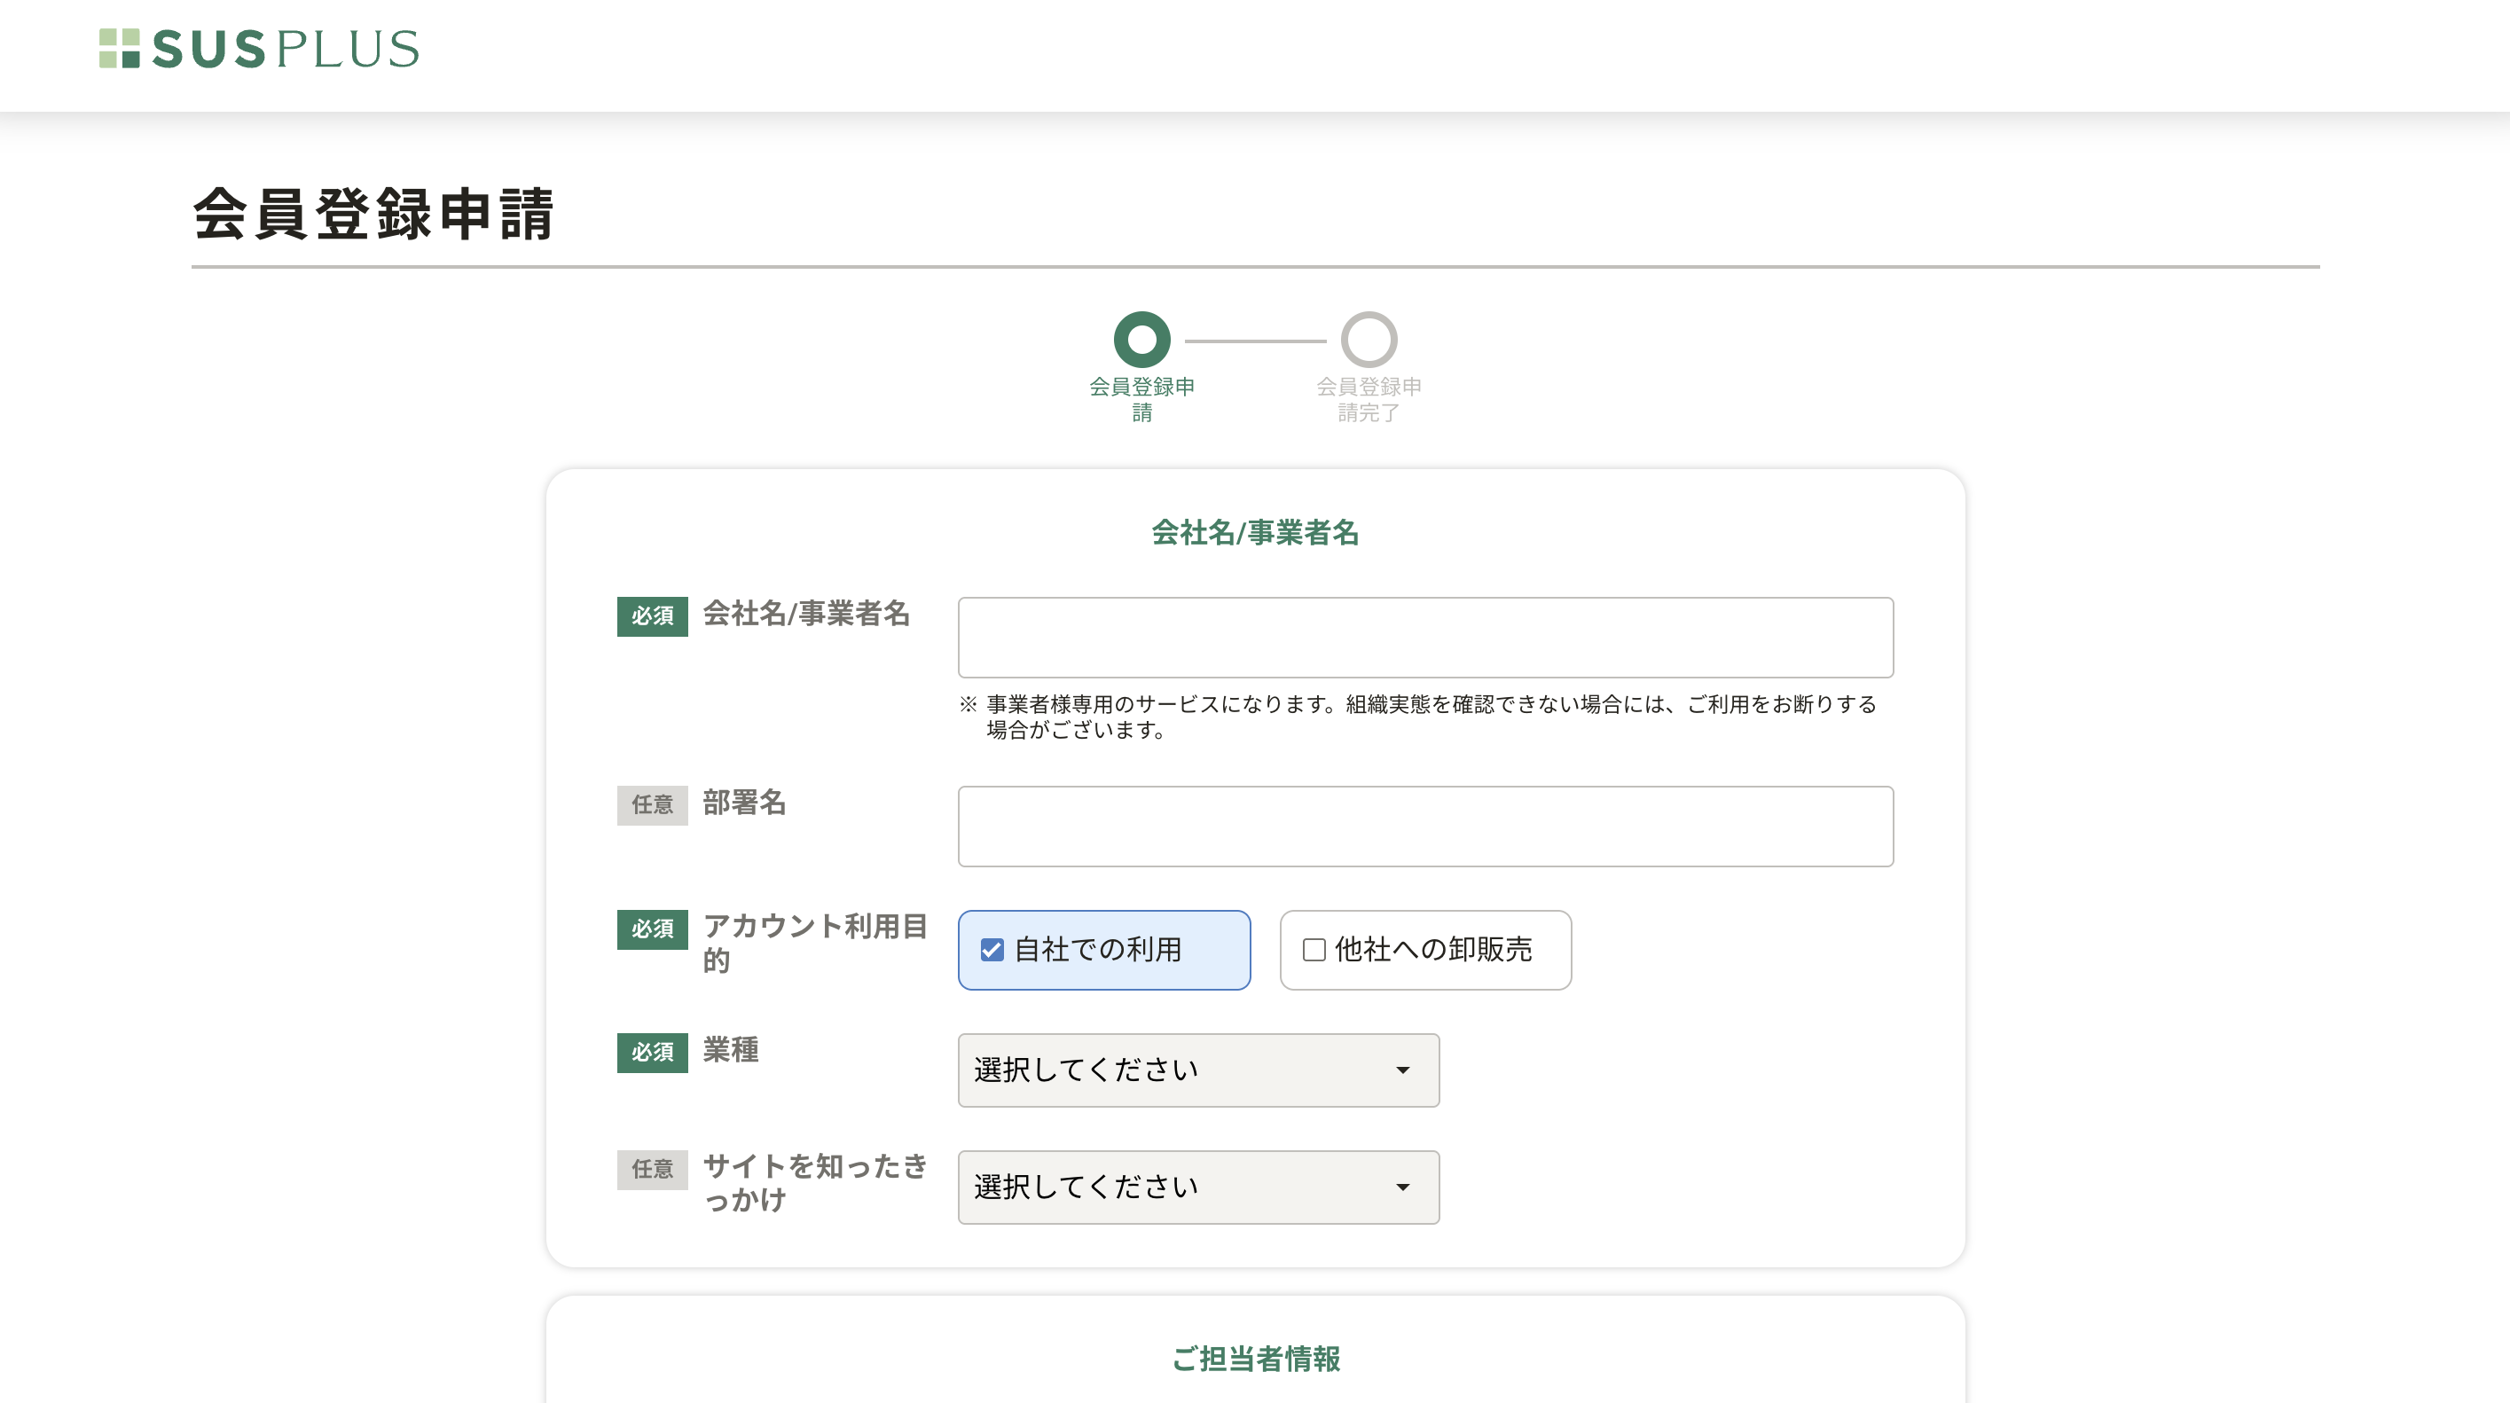Click the 会員登録申請 step label
Image resolution: width=2510 pixels, height=1403 pixels.
1141,398
